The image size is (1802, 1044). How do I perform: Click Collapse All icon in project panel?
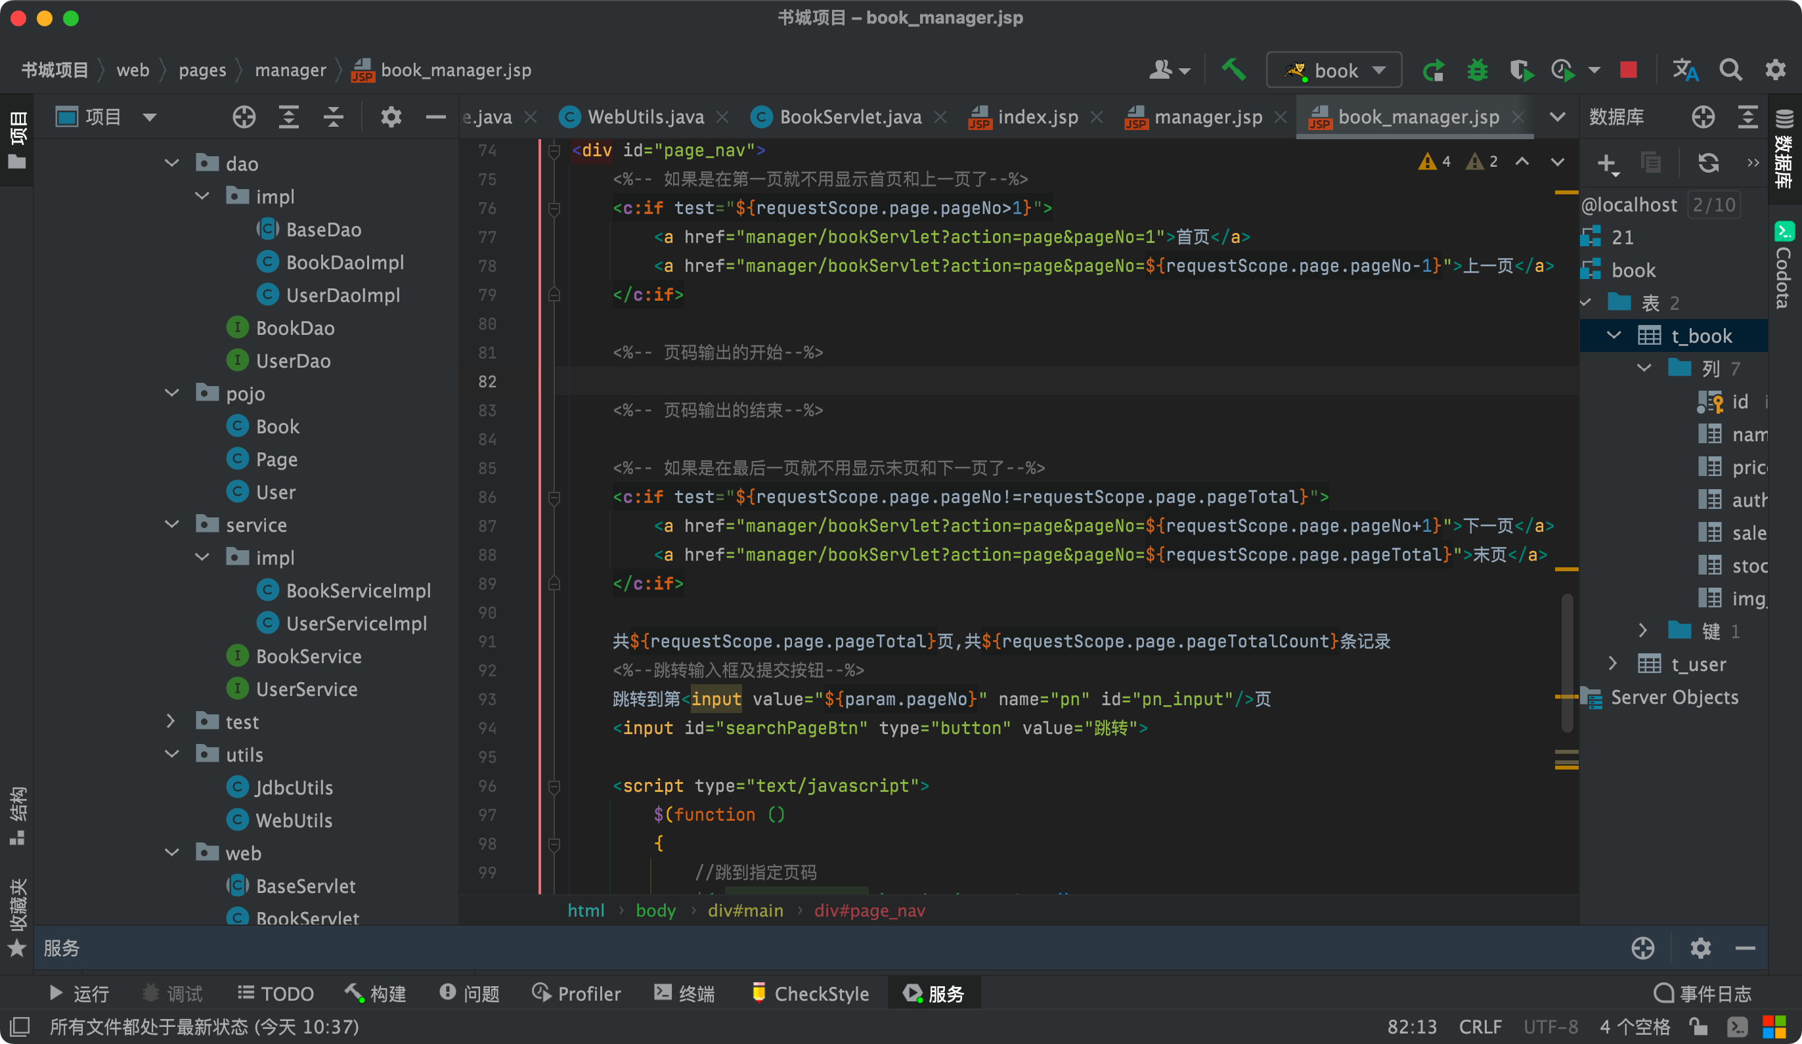[333, 117]
